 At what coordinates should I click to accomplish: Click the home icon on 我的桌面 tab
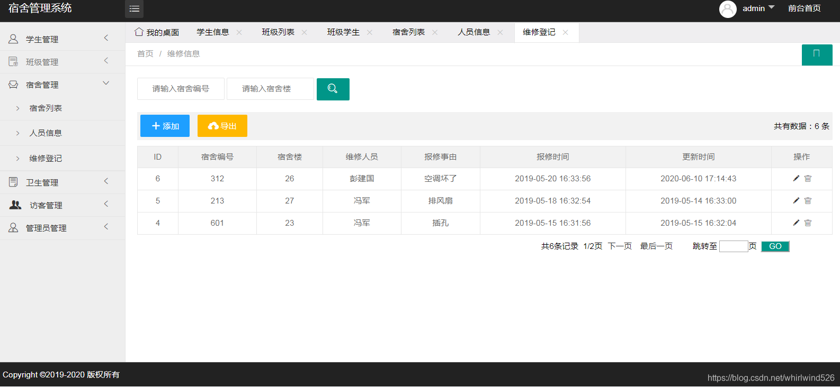point(139,32)
